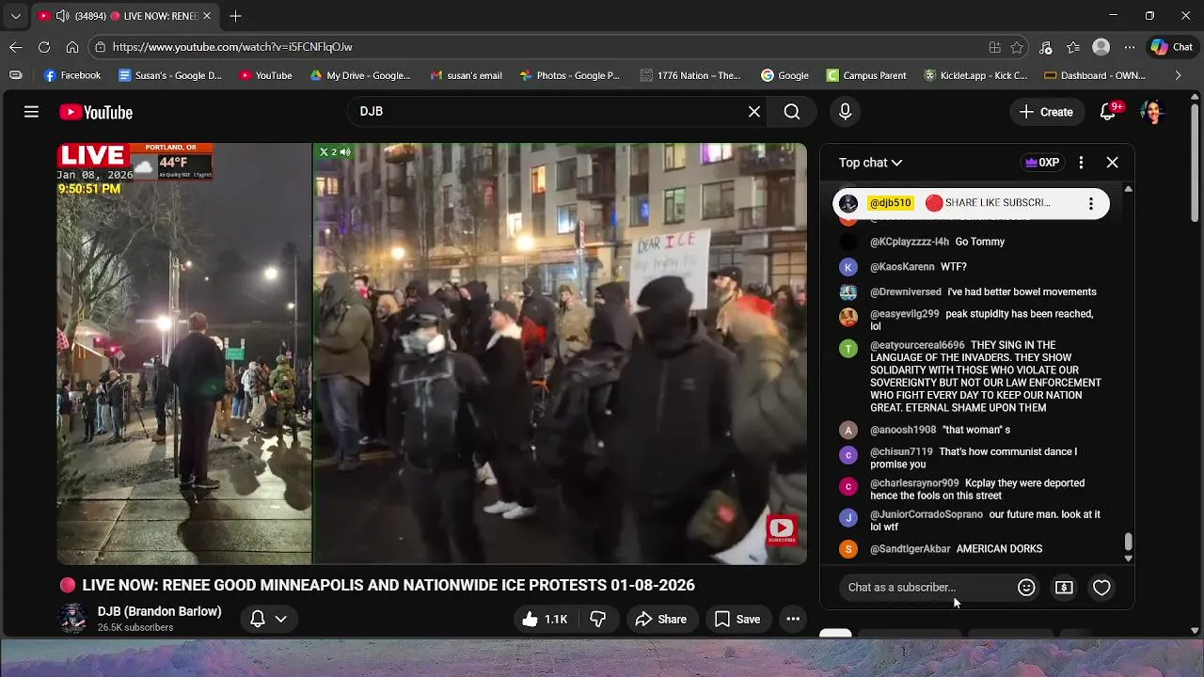This screenshot has width=1204, height=677.
Task: Open a new browser tab
Action: tap(235, 16)
